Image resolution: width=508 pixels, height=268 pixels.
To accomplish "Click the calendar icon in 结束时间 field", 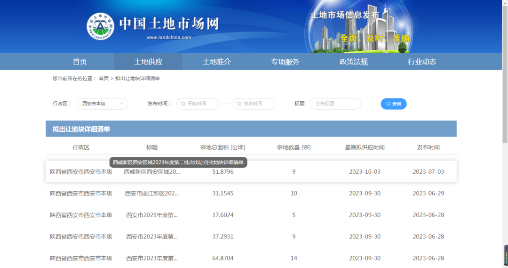I will pyautogui.click(x=239, y=104).
